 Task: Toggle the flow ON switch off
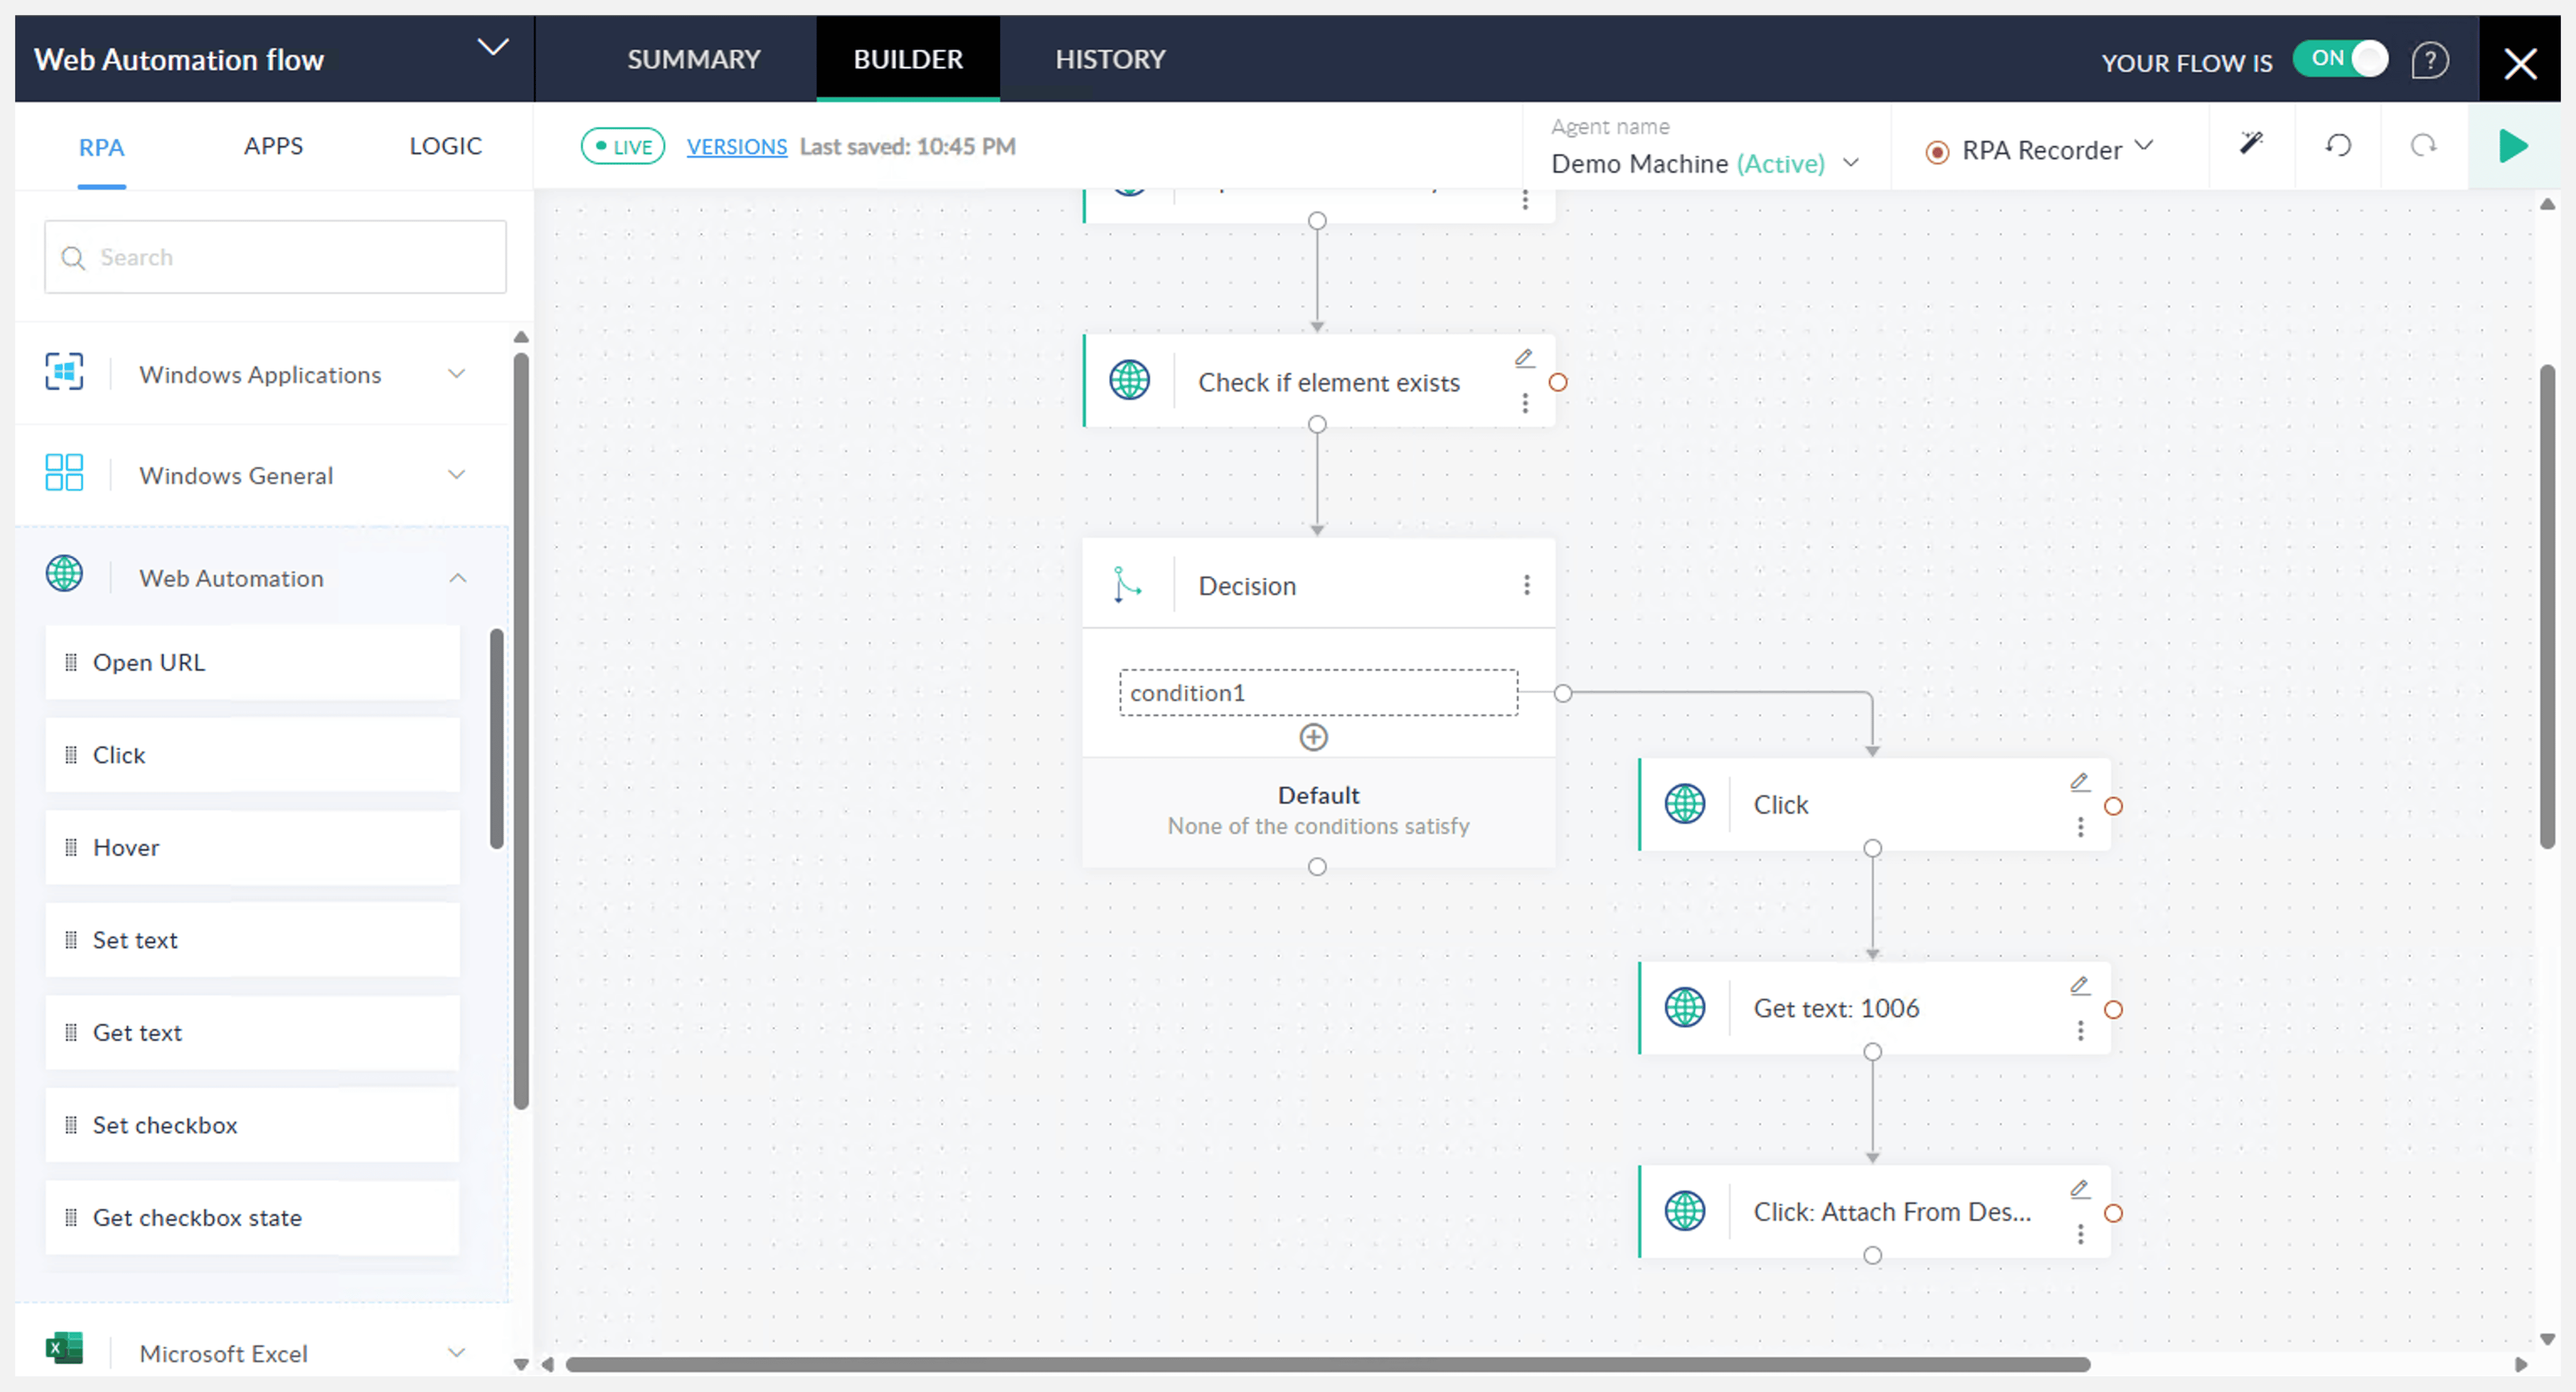tap(2341, 59)
